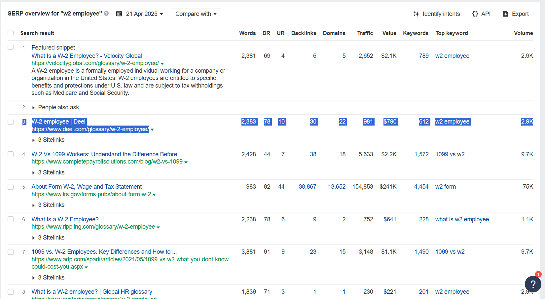
Task: Click the help question mark beside SERP overview title
Action: click(x=106, y=14)
